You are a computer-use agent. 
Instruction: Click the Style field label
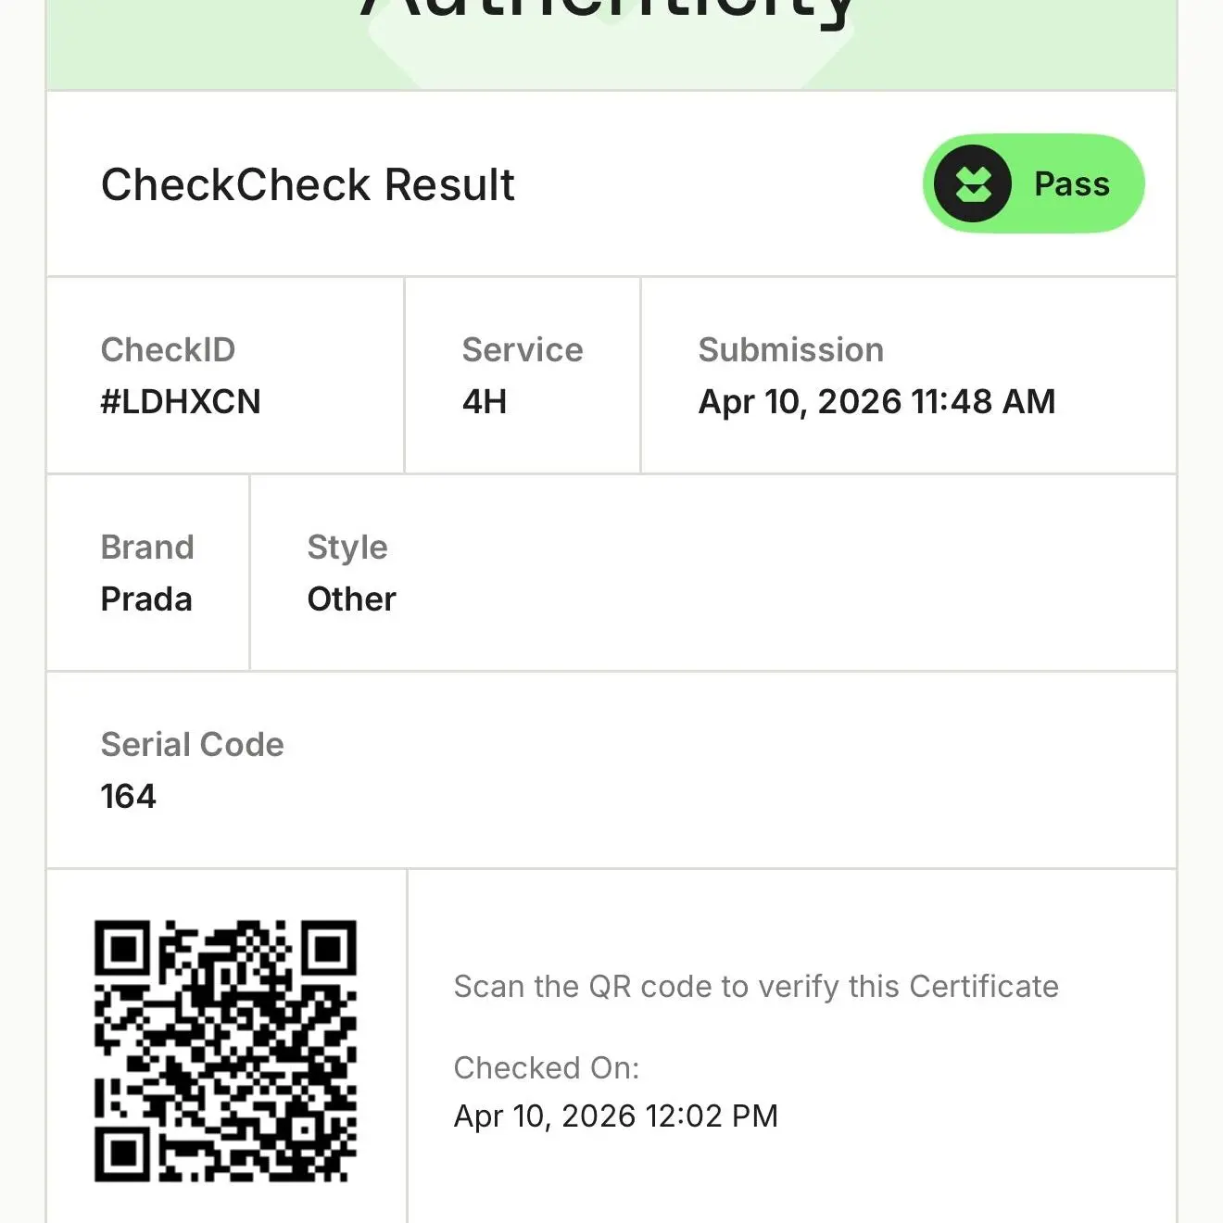click(347, 548)
